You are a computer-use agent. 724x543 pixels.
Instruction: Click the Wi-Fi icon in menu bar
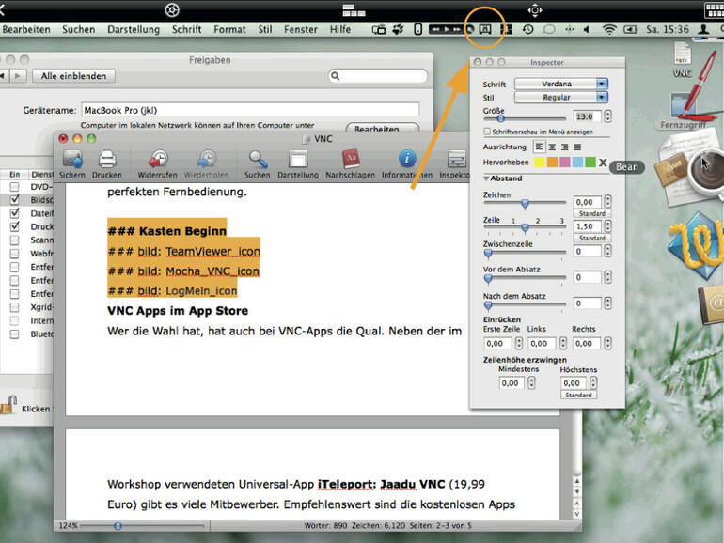point(609,29)
